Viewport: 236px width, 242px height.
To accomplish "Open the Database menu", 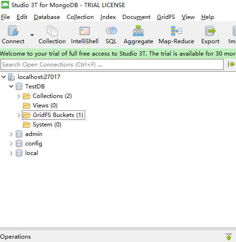I will 47,17.
